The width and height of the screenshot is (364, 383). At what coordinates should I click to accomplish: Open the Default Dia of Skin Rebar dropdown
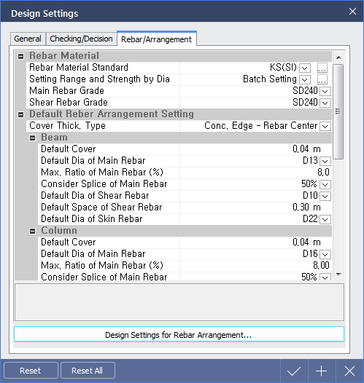(x=325, y=219)
